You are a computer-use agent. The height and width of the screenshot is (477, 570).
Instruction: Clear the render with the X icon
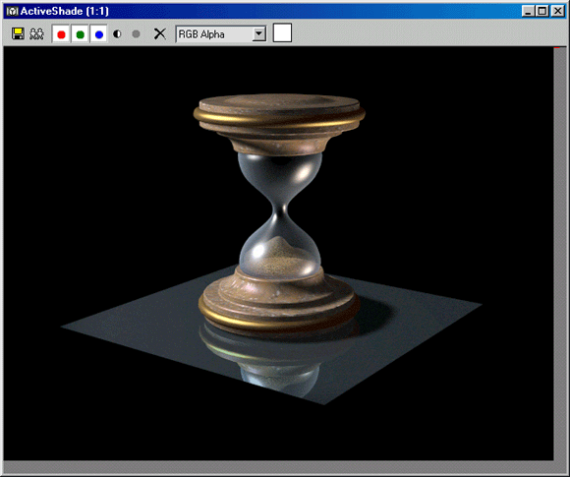click(x=159, y=34)
